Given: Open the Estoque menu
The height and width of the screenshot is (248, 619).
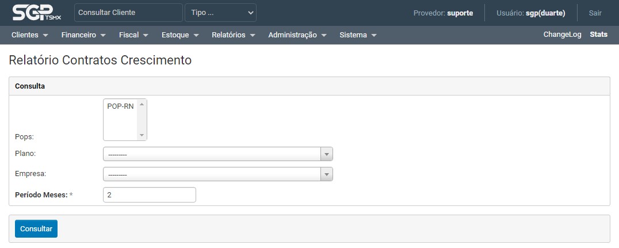Looking at the screenshot, I should click(x=180, y=35).
